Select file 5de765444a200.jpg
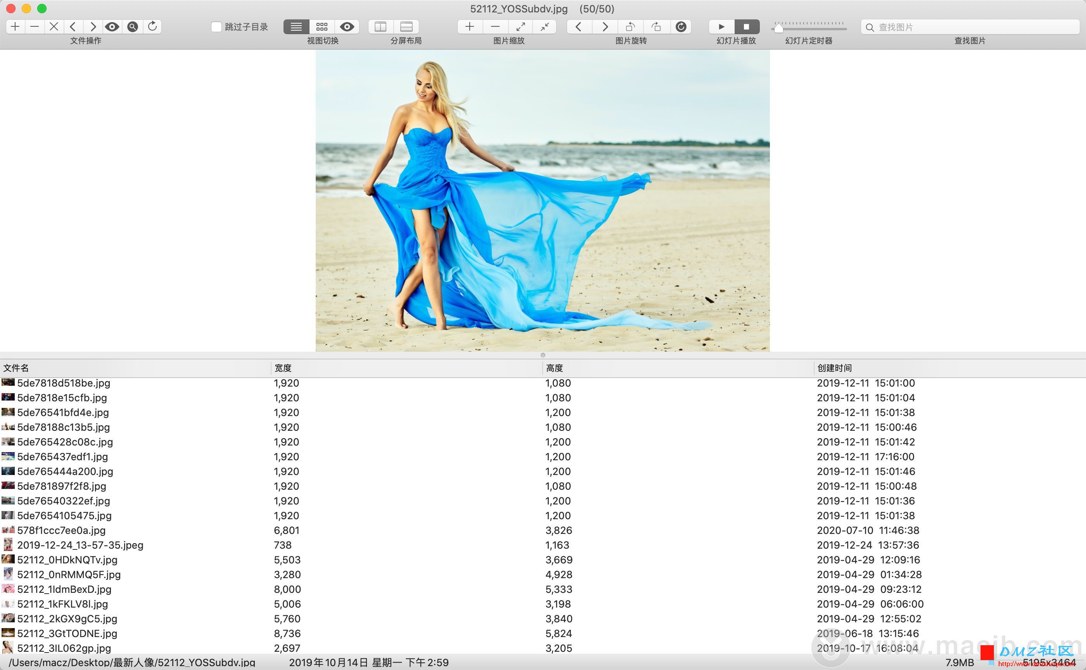Viewport: 1086px width, 670px height. tap(65, 471)
